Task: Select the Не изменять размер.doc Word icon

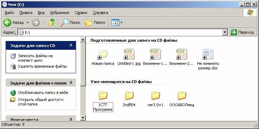Action: tap(208, 54)
